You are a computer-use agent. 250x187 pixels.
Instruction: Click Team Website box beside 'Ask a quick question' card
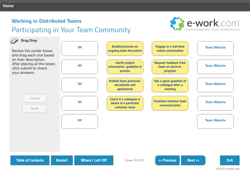[x=215, y=85]
